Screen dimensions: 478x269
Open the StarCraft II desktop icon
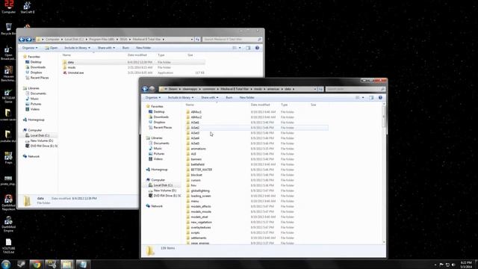point(28,7)
